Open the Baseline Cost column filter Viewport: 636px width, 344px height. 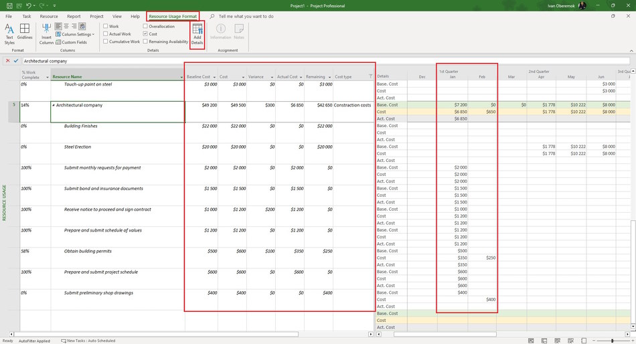pos(214,77)
